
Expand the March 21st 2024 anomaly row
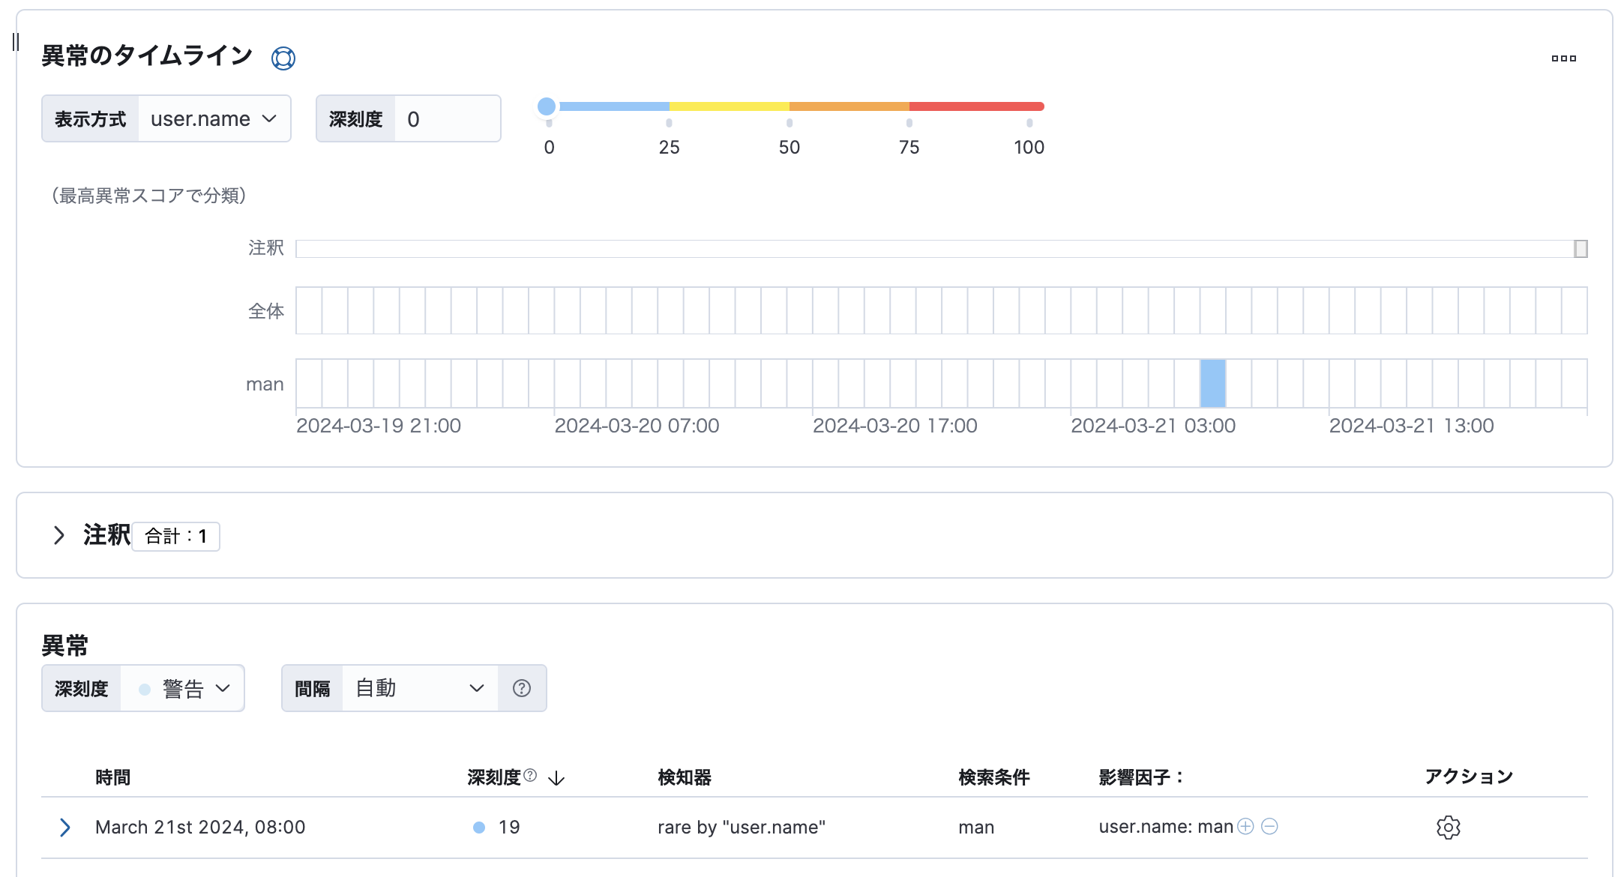[65, 827]
